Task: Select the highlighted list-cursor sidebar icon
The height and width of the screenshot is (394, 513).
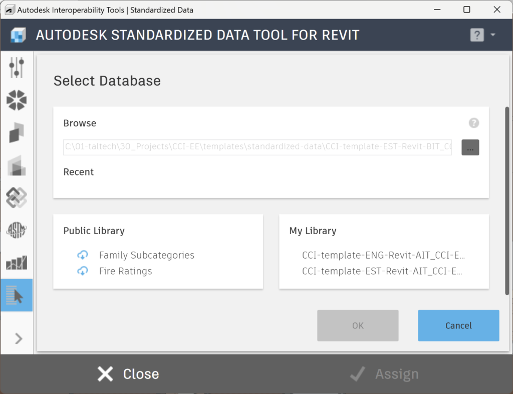Action: [17, 295]
